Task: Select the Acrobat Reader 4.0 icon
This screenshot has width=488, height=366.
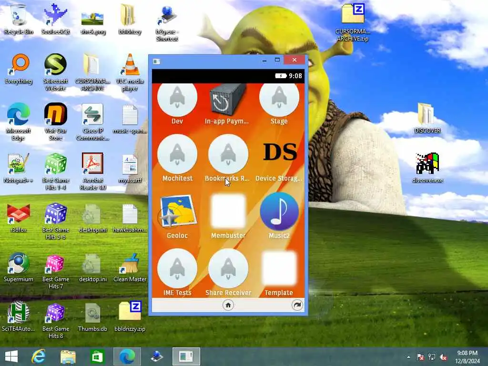Action: tap(93, 171)
